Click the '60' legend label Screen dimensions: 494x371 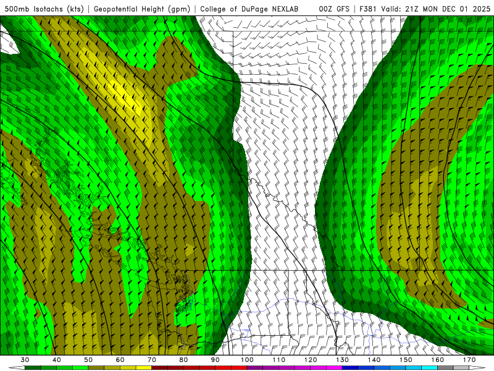(x=120, y=360)
